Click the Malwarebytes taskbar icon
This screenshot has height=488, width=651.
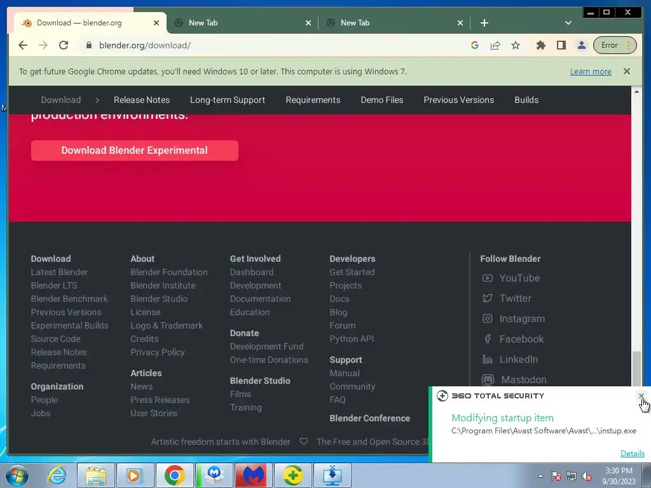[x=254, y=475]
